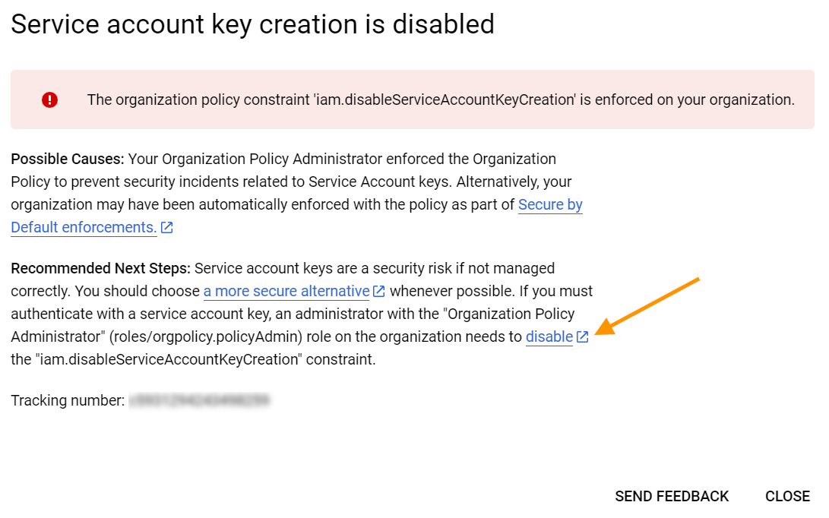
Task: Follow the 'Secure by' link text
Action: click(550, 204)
